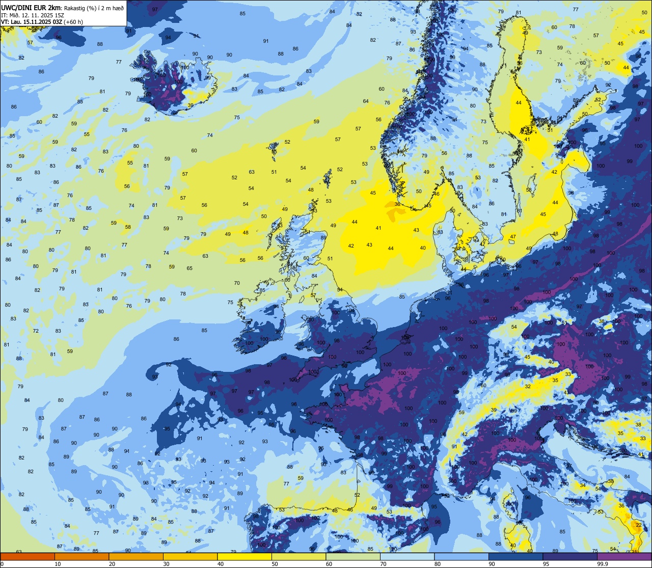Click legend tick label 50 under the color bar
Image resolution: width=652 pixels, height=568 pixels.
[x=275, y=564]
